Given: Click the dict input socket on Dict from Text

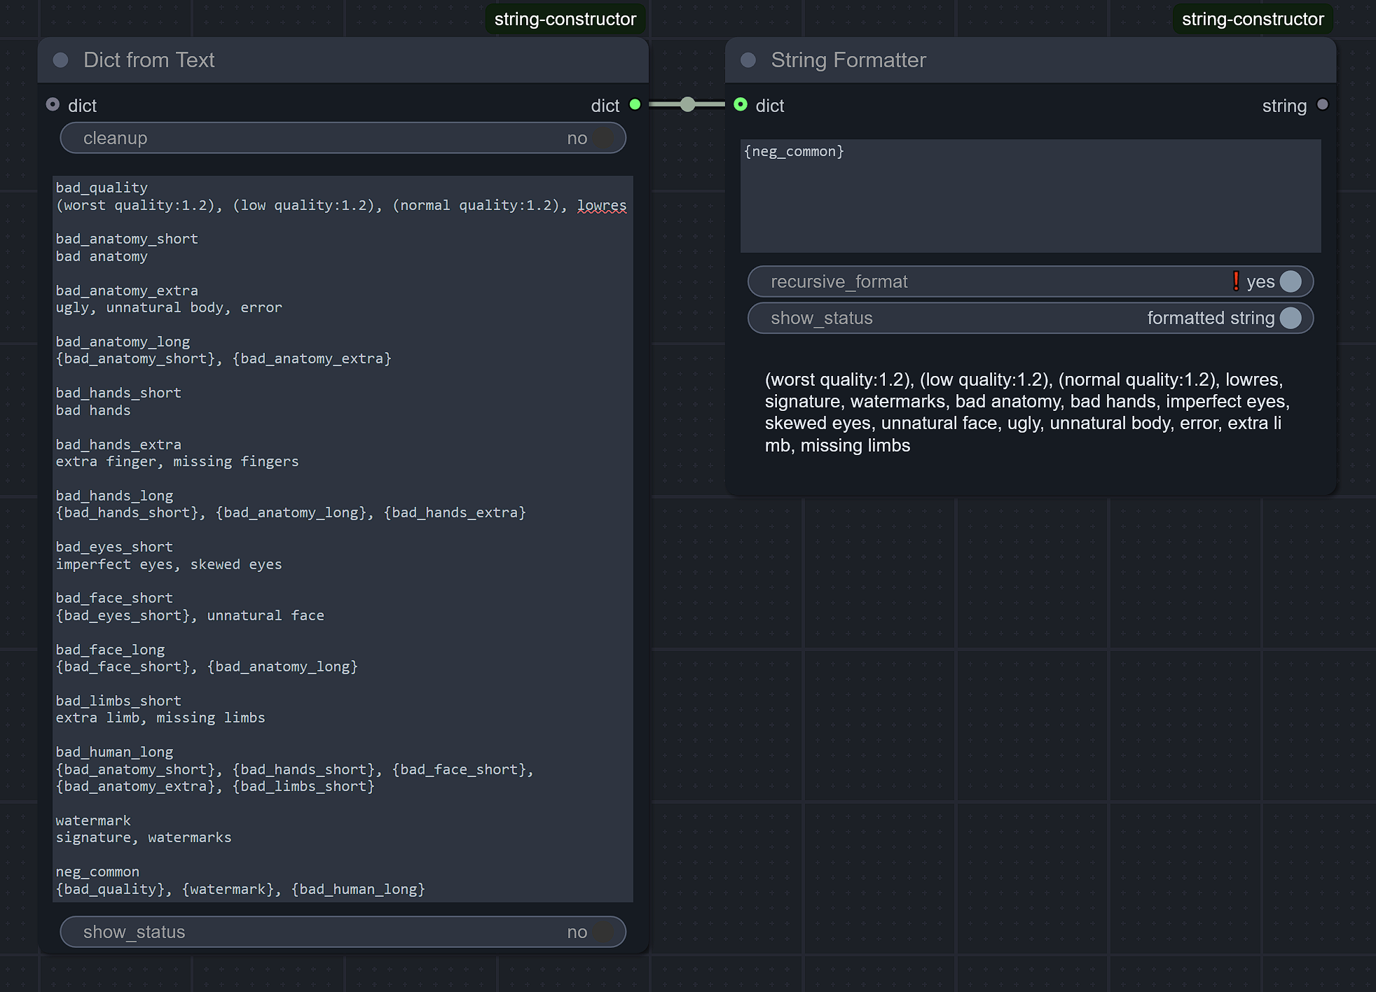Looking at the screenshot, I should pyautogui.click(x=53, y=105).
